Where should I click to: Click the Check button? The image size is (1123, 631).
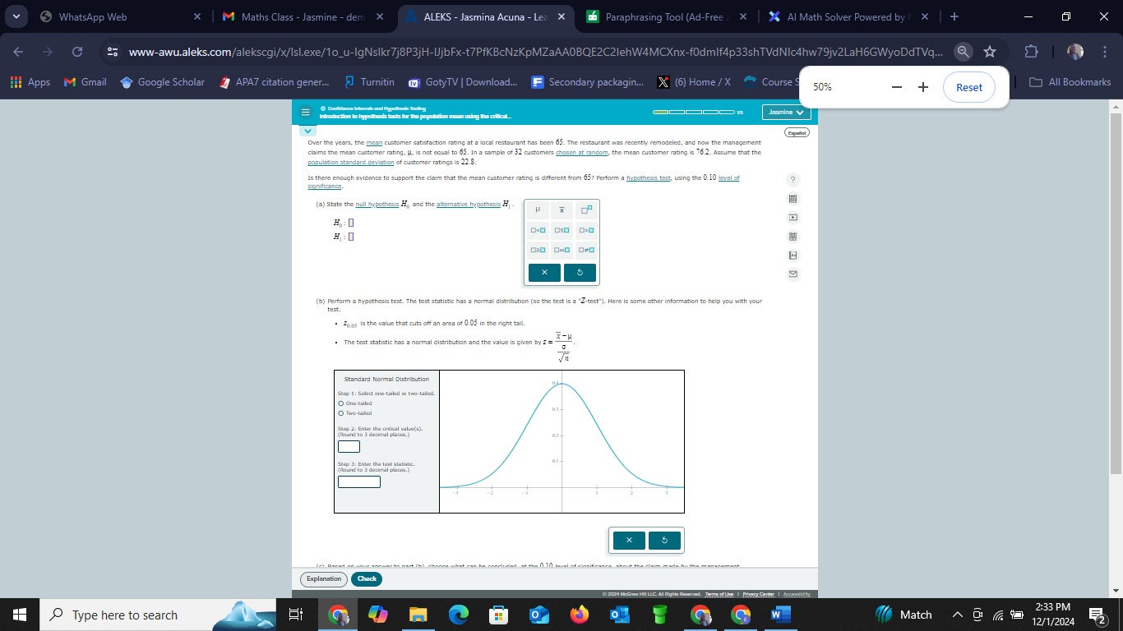(367, 579)
